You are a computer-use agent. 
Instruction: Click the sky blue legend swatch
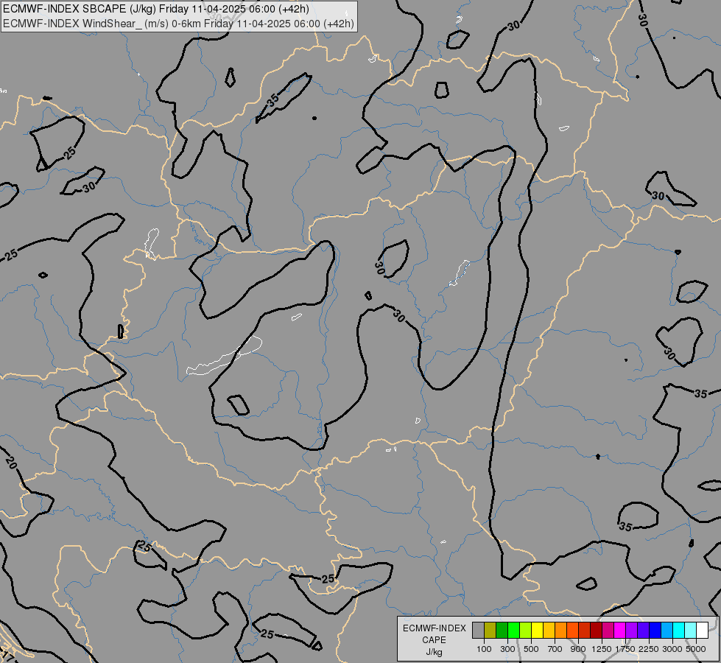[x=667, y=631]
